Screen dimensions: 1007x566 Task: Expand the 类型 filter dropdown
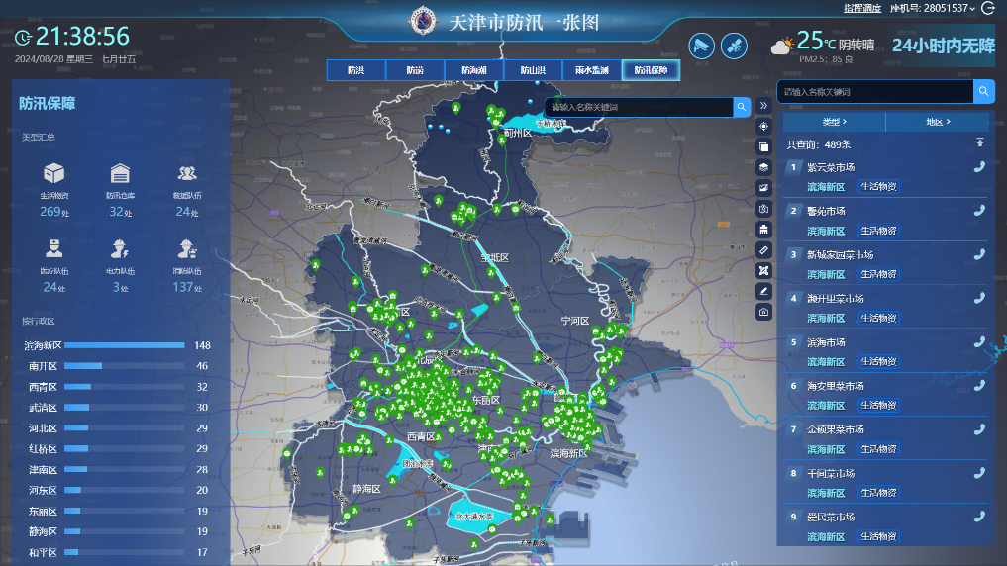(834, 122)
